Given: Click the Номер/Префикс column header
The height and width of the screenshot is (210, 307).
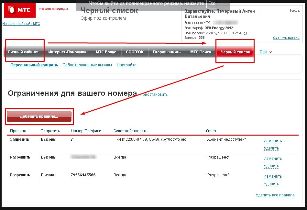Looking at the screenshot, I should coord(86,131).
